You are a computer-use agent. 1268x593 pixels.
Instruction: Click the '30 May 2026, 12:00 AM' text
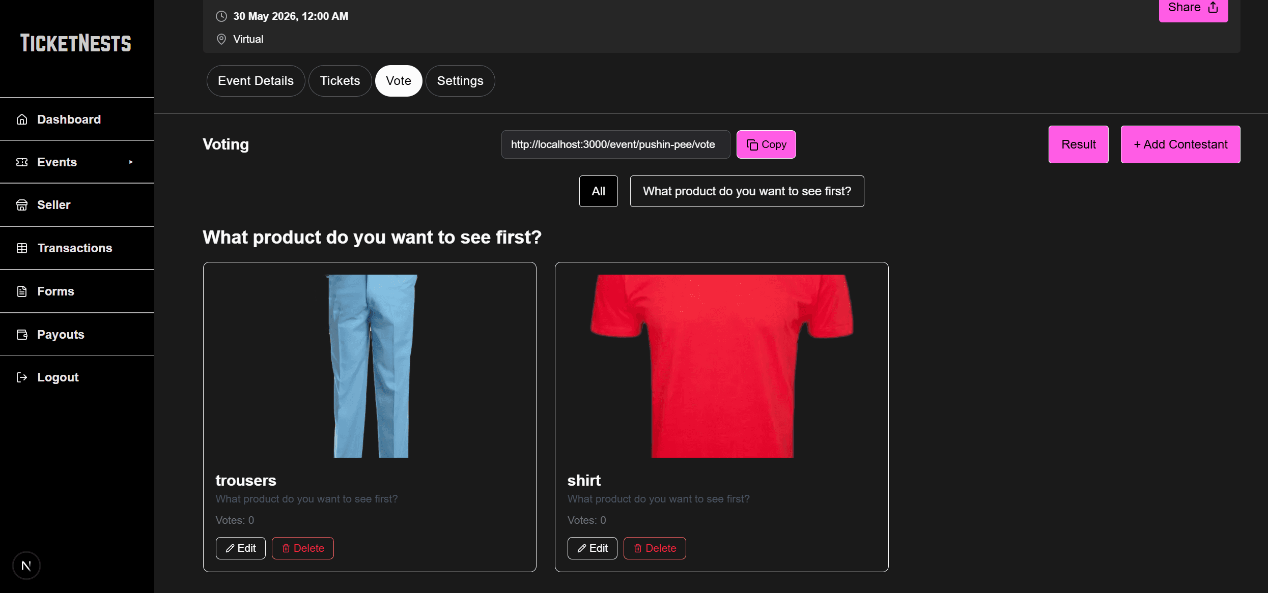(x=291, y=16)
